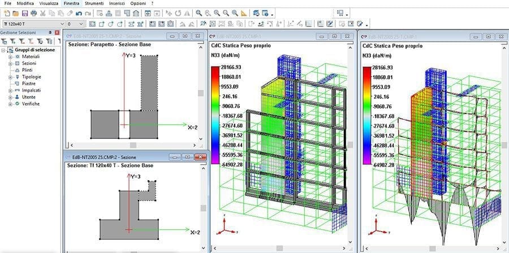Click the lined table icon in second toolbar
Image resolution: width=509 pixels, height=253 pixels.
(x=309, y=24)
